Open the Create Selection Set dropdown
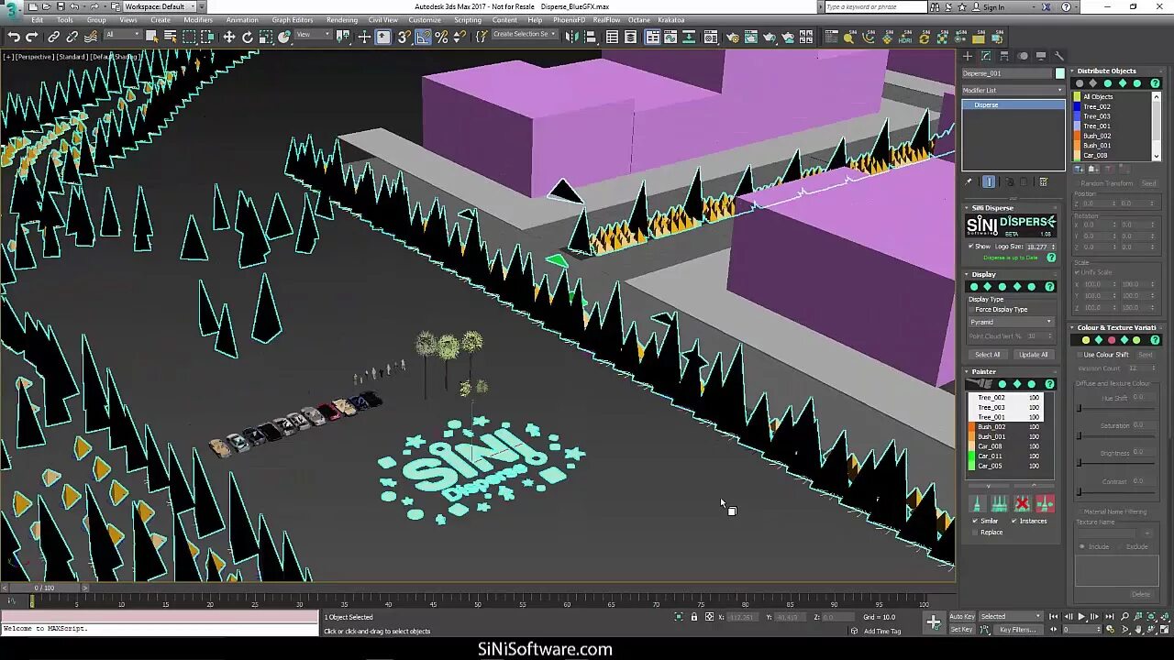 point(526,35)
